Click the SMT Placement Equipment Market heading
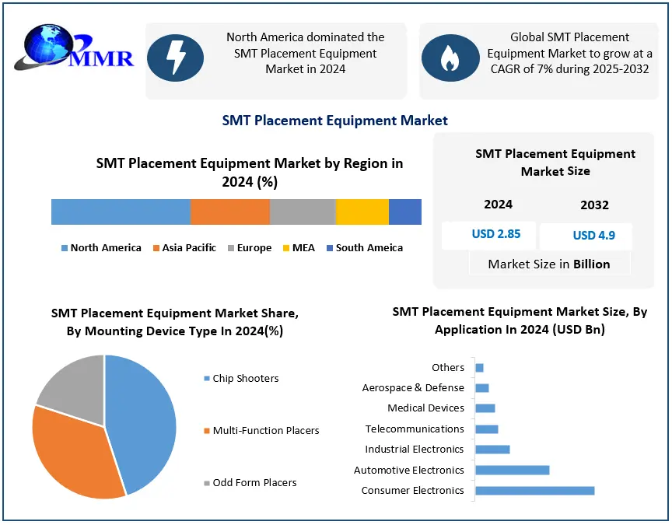 point(335,121)
